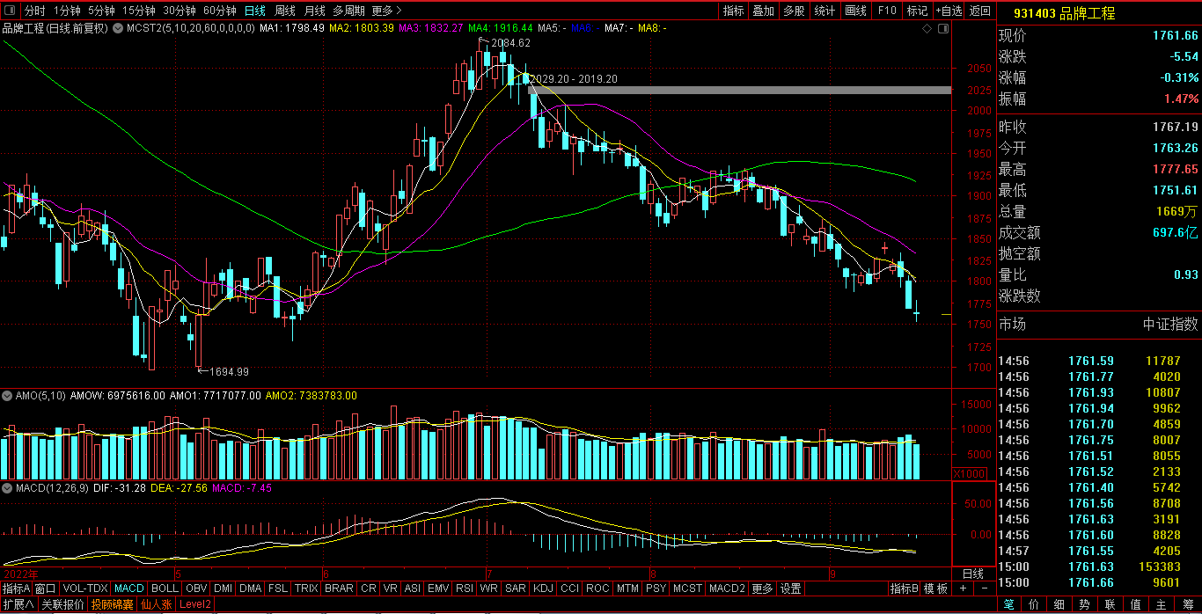Open the 势 trend view
The image size is (1202, 614).
point(1085,605)
